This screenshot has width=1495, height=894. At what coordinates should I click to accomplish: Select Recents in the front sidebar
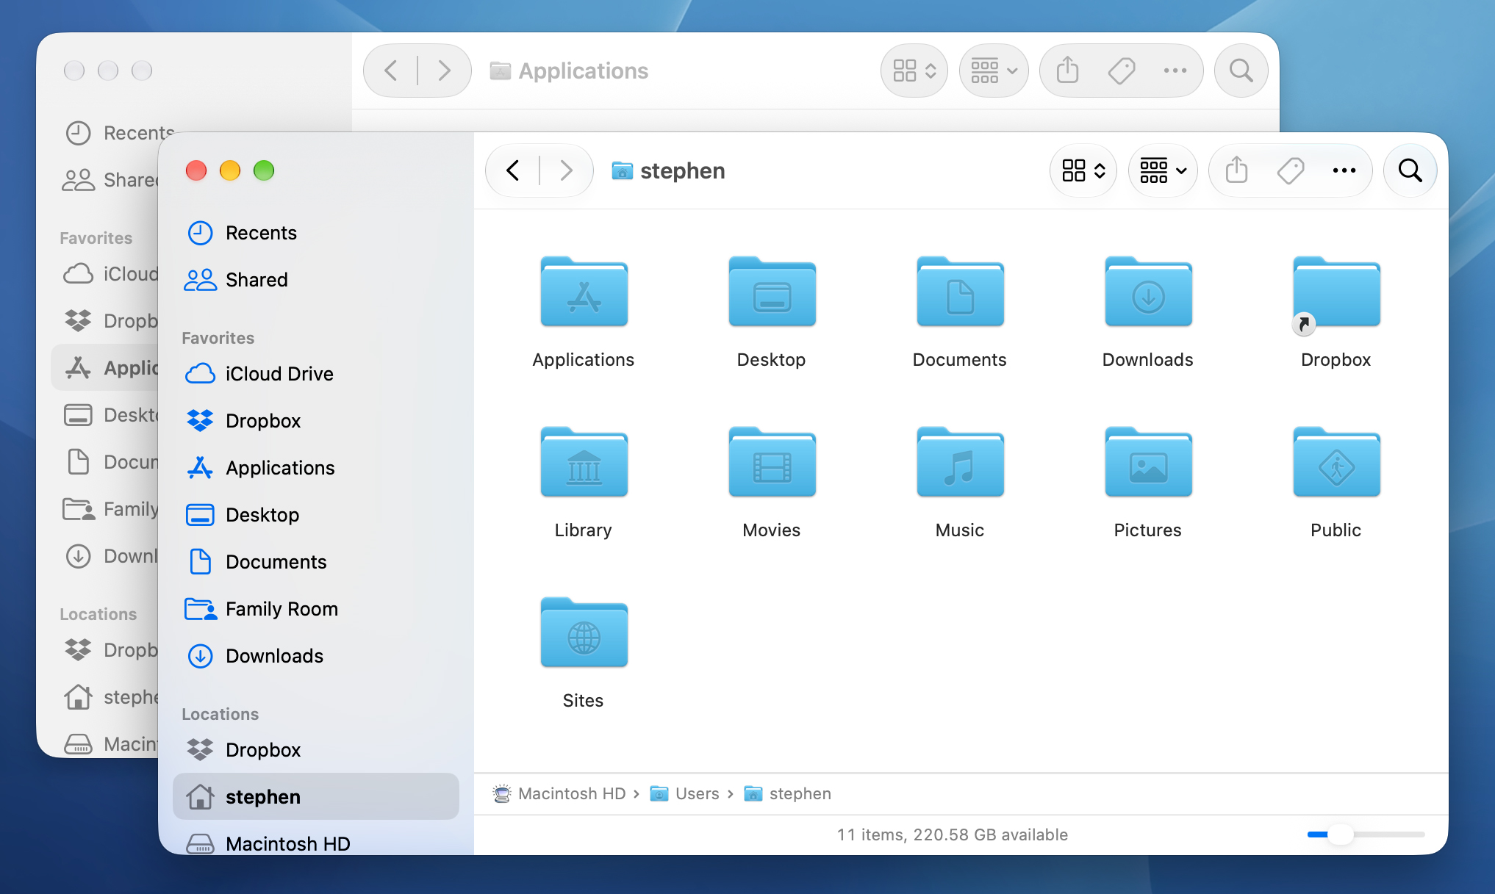(x=316, y=233)
